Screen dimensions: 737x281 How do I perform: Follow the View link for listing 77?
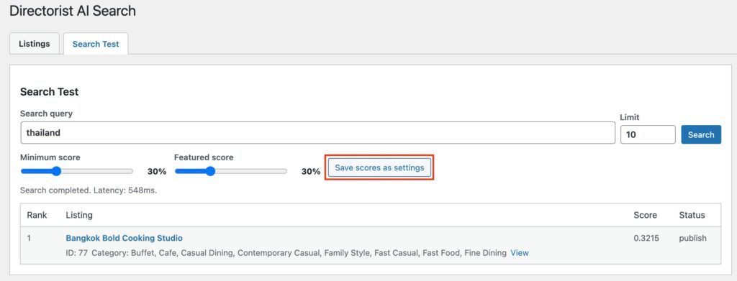(520, 253)
